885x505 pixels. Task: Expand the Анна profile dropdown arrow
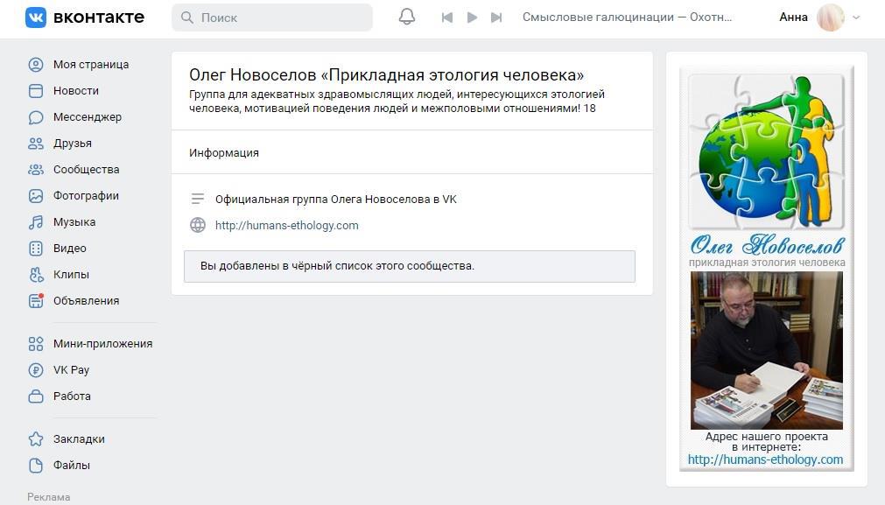pyautogui.click(x=856, y=18)
